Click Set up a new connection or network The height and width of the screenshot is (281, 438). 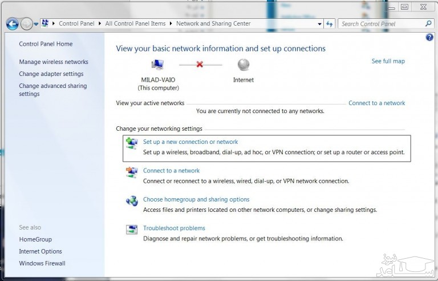coord(190,142)
